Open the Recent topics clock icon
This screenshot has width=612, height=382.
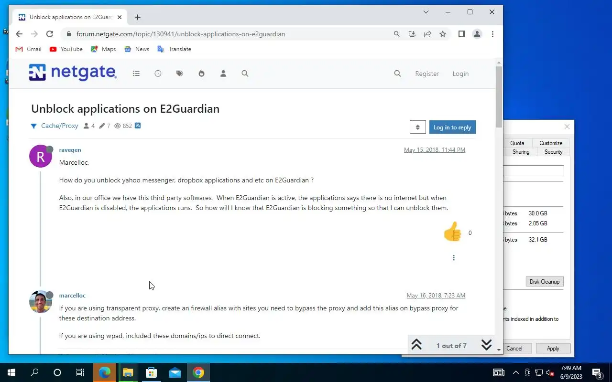158,74
